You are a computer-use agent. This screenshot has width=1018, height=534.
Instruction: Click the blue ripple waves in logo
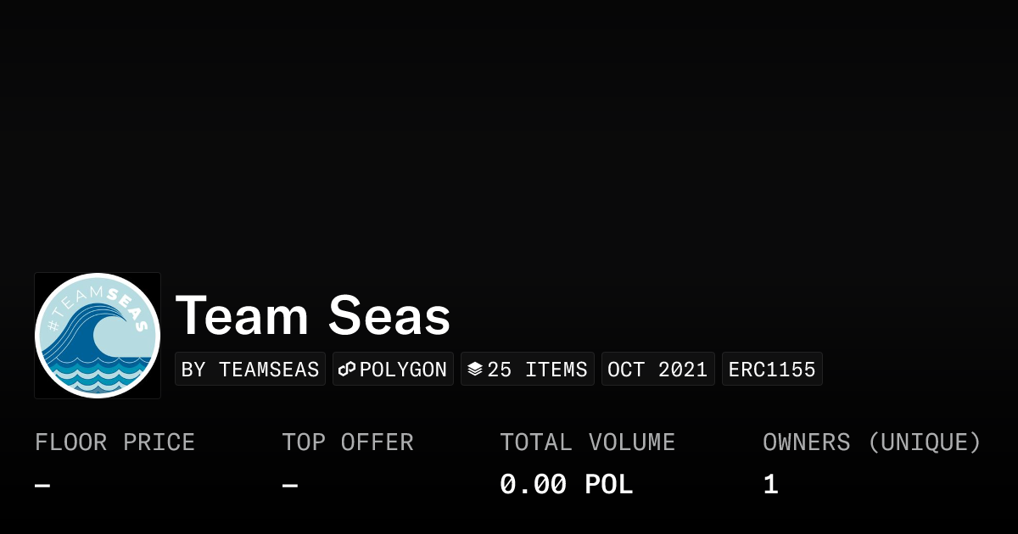click(96, 372)
